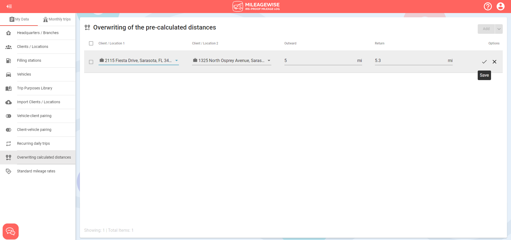
Task: Expand the Client / Location 2 dropdown
Action: click(269, 61)
